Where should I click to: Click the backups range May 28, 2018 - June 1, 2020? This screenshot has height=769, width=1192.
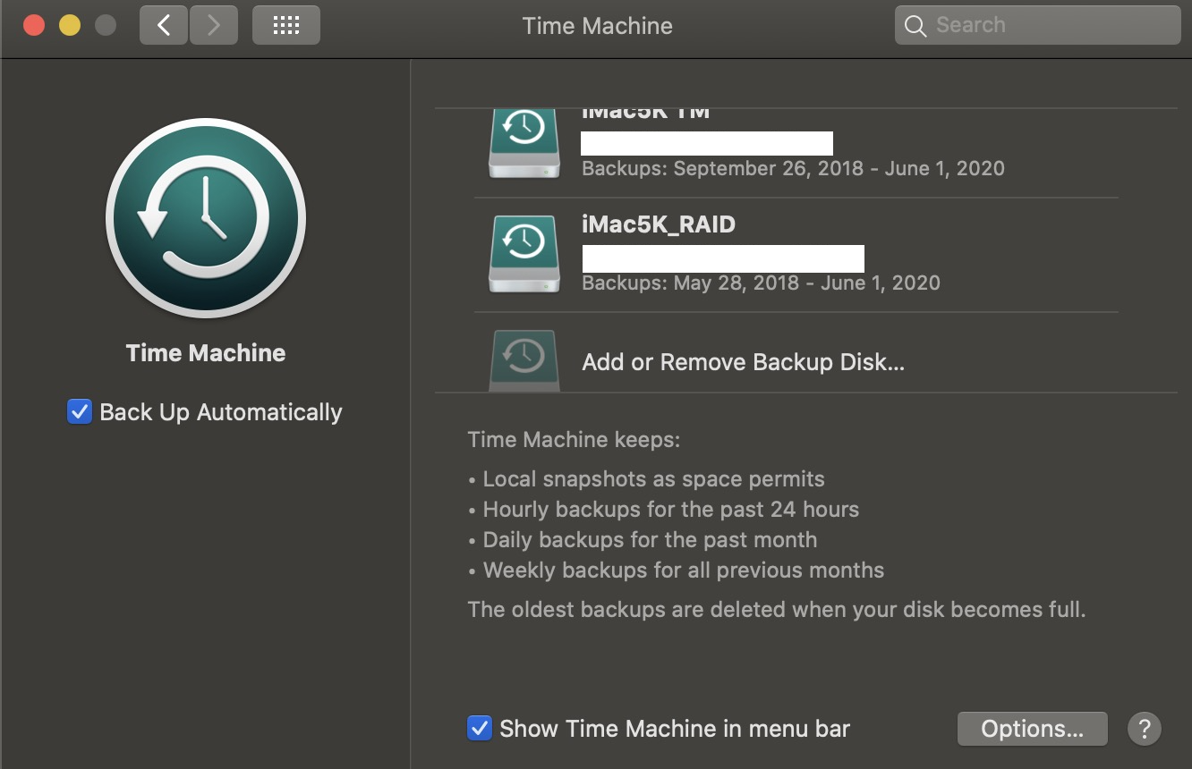[761, 283]
